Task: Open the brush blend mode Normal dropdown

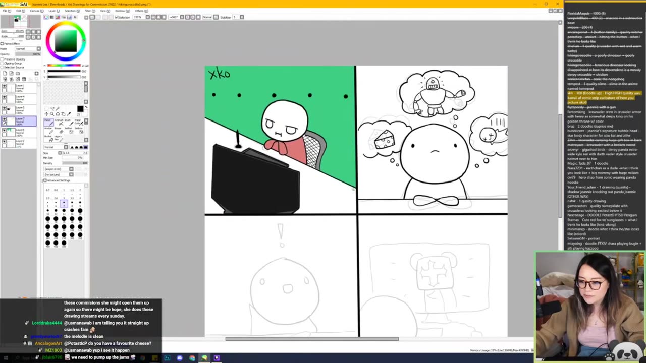Action: pyautogui.click(x=66, y=147)
